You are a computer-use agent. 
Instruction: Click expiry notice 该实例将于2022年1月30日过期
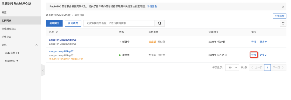point(66,59)
